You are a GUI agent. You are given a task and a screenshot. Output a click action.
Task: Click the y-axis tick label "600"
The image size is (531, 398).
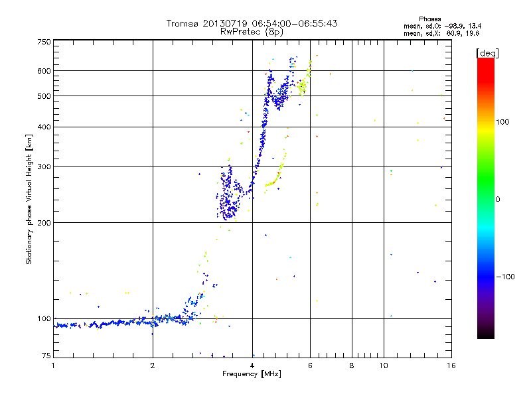pyautogui.click(x=44, y=71)
